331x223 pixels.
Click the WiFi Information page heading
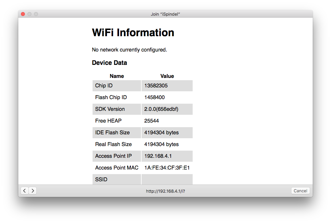coord(133,33)
